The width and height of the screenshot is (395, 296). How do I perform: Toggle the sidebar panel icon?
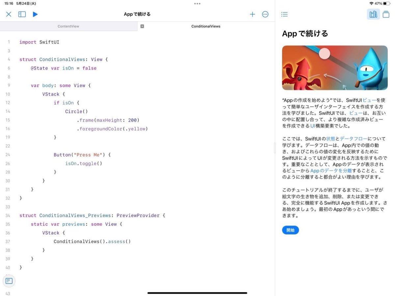pyautogui.click(x=22, y=14)
